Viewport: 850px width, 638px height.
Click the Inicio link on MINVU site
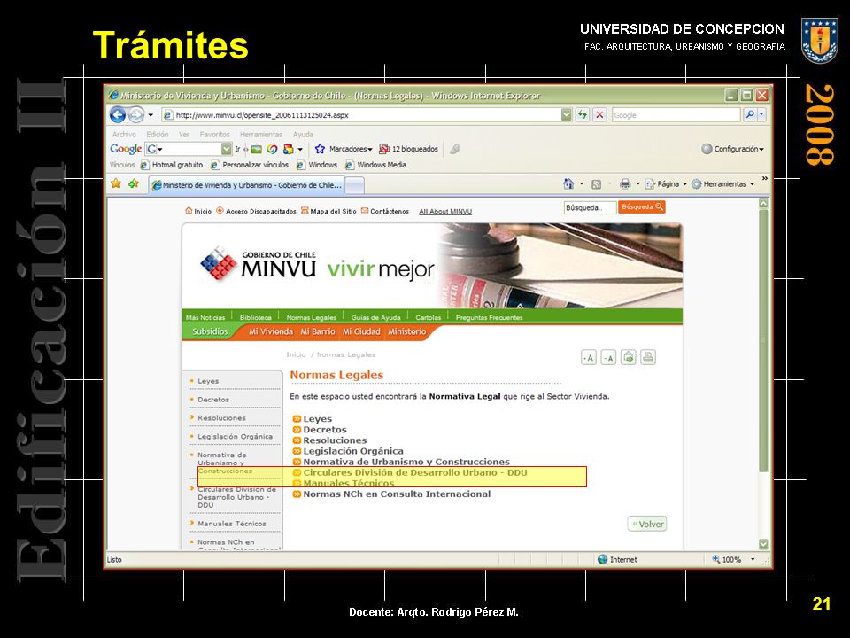[197, 211]
